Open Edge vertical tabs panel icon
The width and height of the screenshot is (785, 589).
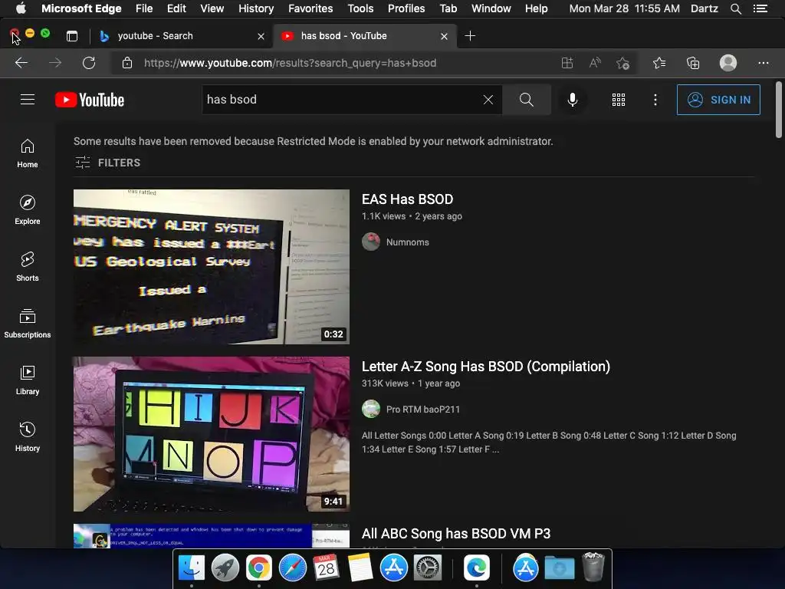pos(72,36)
